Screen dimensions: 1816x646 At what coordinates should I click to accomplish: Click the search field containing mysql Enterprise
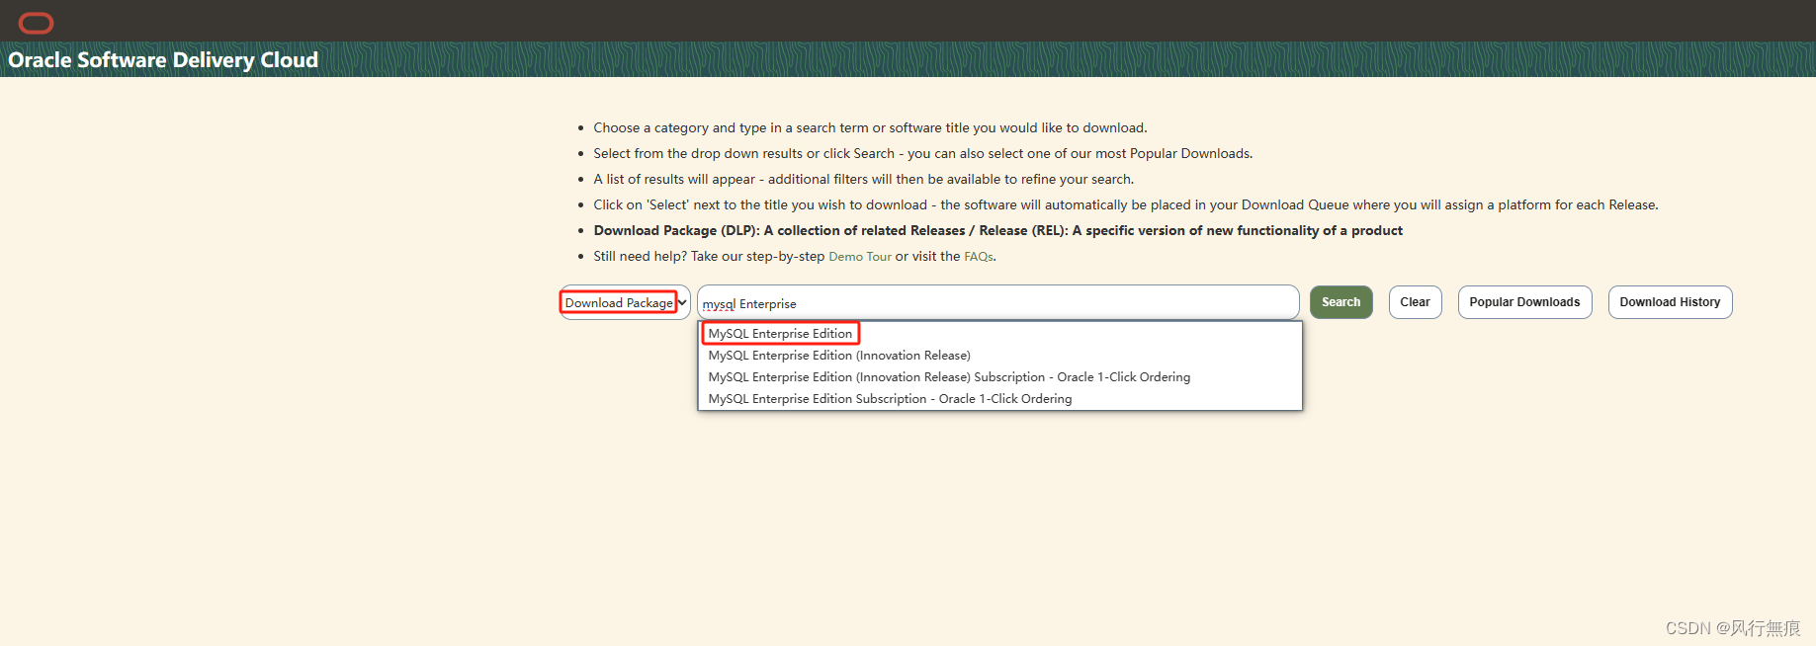998,302
